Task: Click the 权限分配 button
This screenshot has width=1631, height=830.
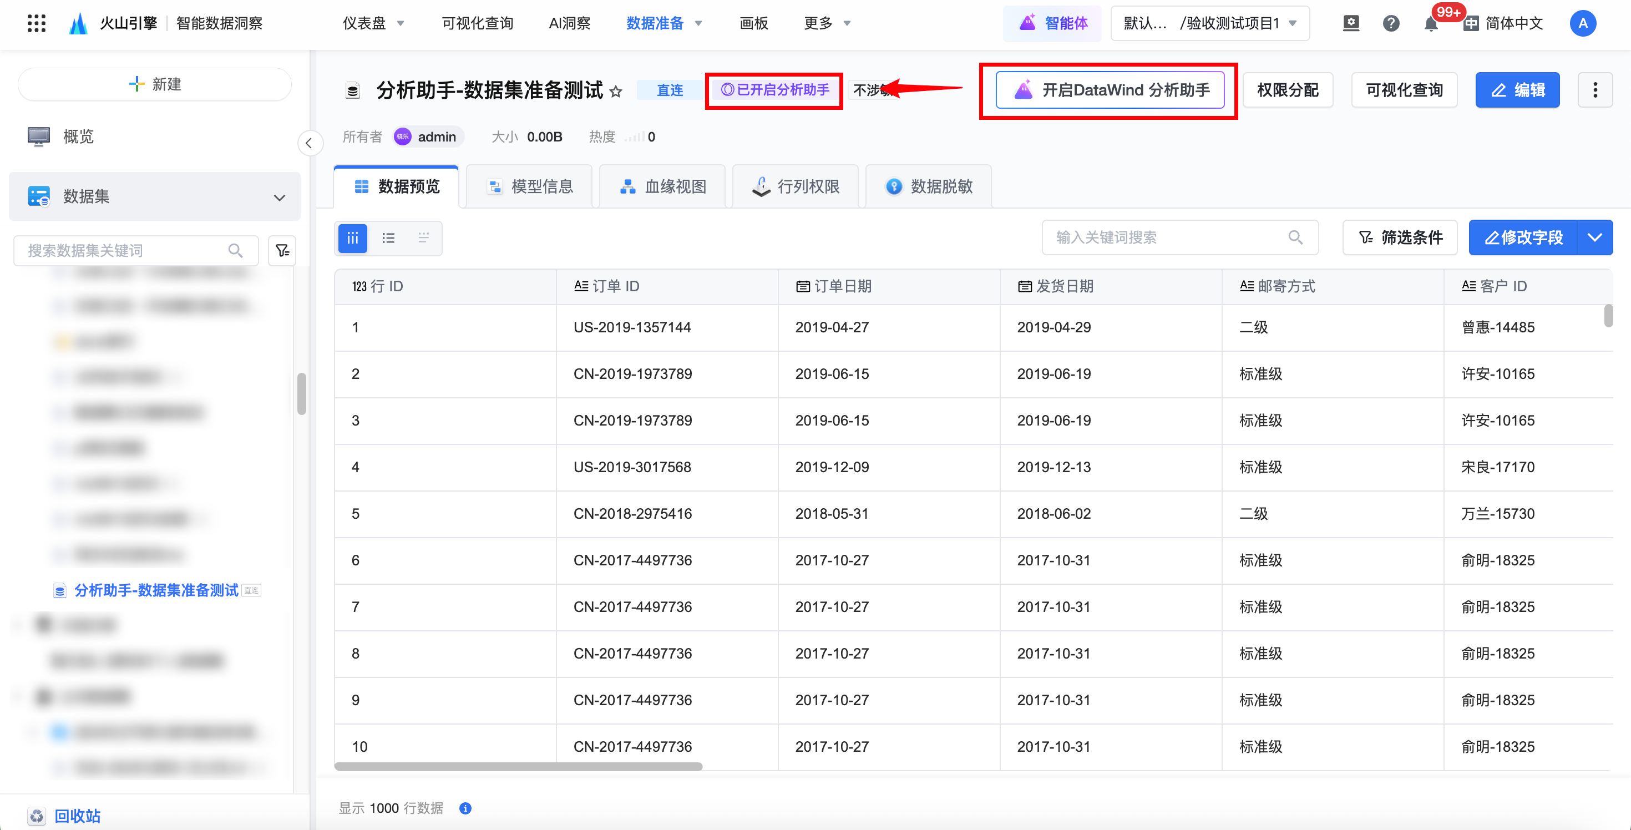Action: pyautogui.click(x=1287, y=90)
